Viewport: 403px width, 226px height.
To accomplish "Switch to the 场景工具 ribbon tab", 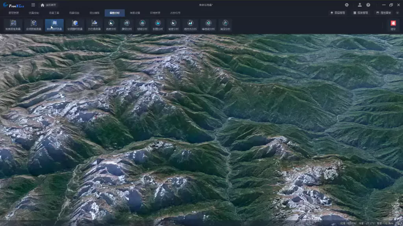I will click(x=54, y=13).
